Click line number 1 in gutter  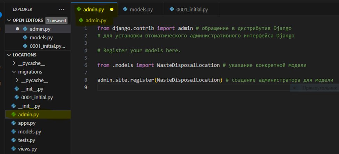(x=86, y=28)
